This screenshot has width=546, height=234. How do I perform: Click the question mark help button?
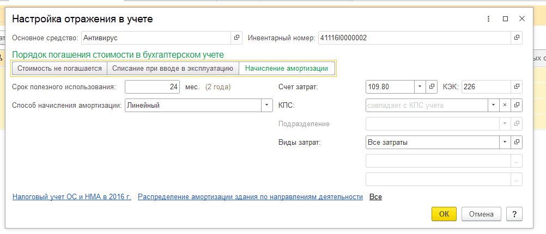pos(514,214)
